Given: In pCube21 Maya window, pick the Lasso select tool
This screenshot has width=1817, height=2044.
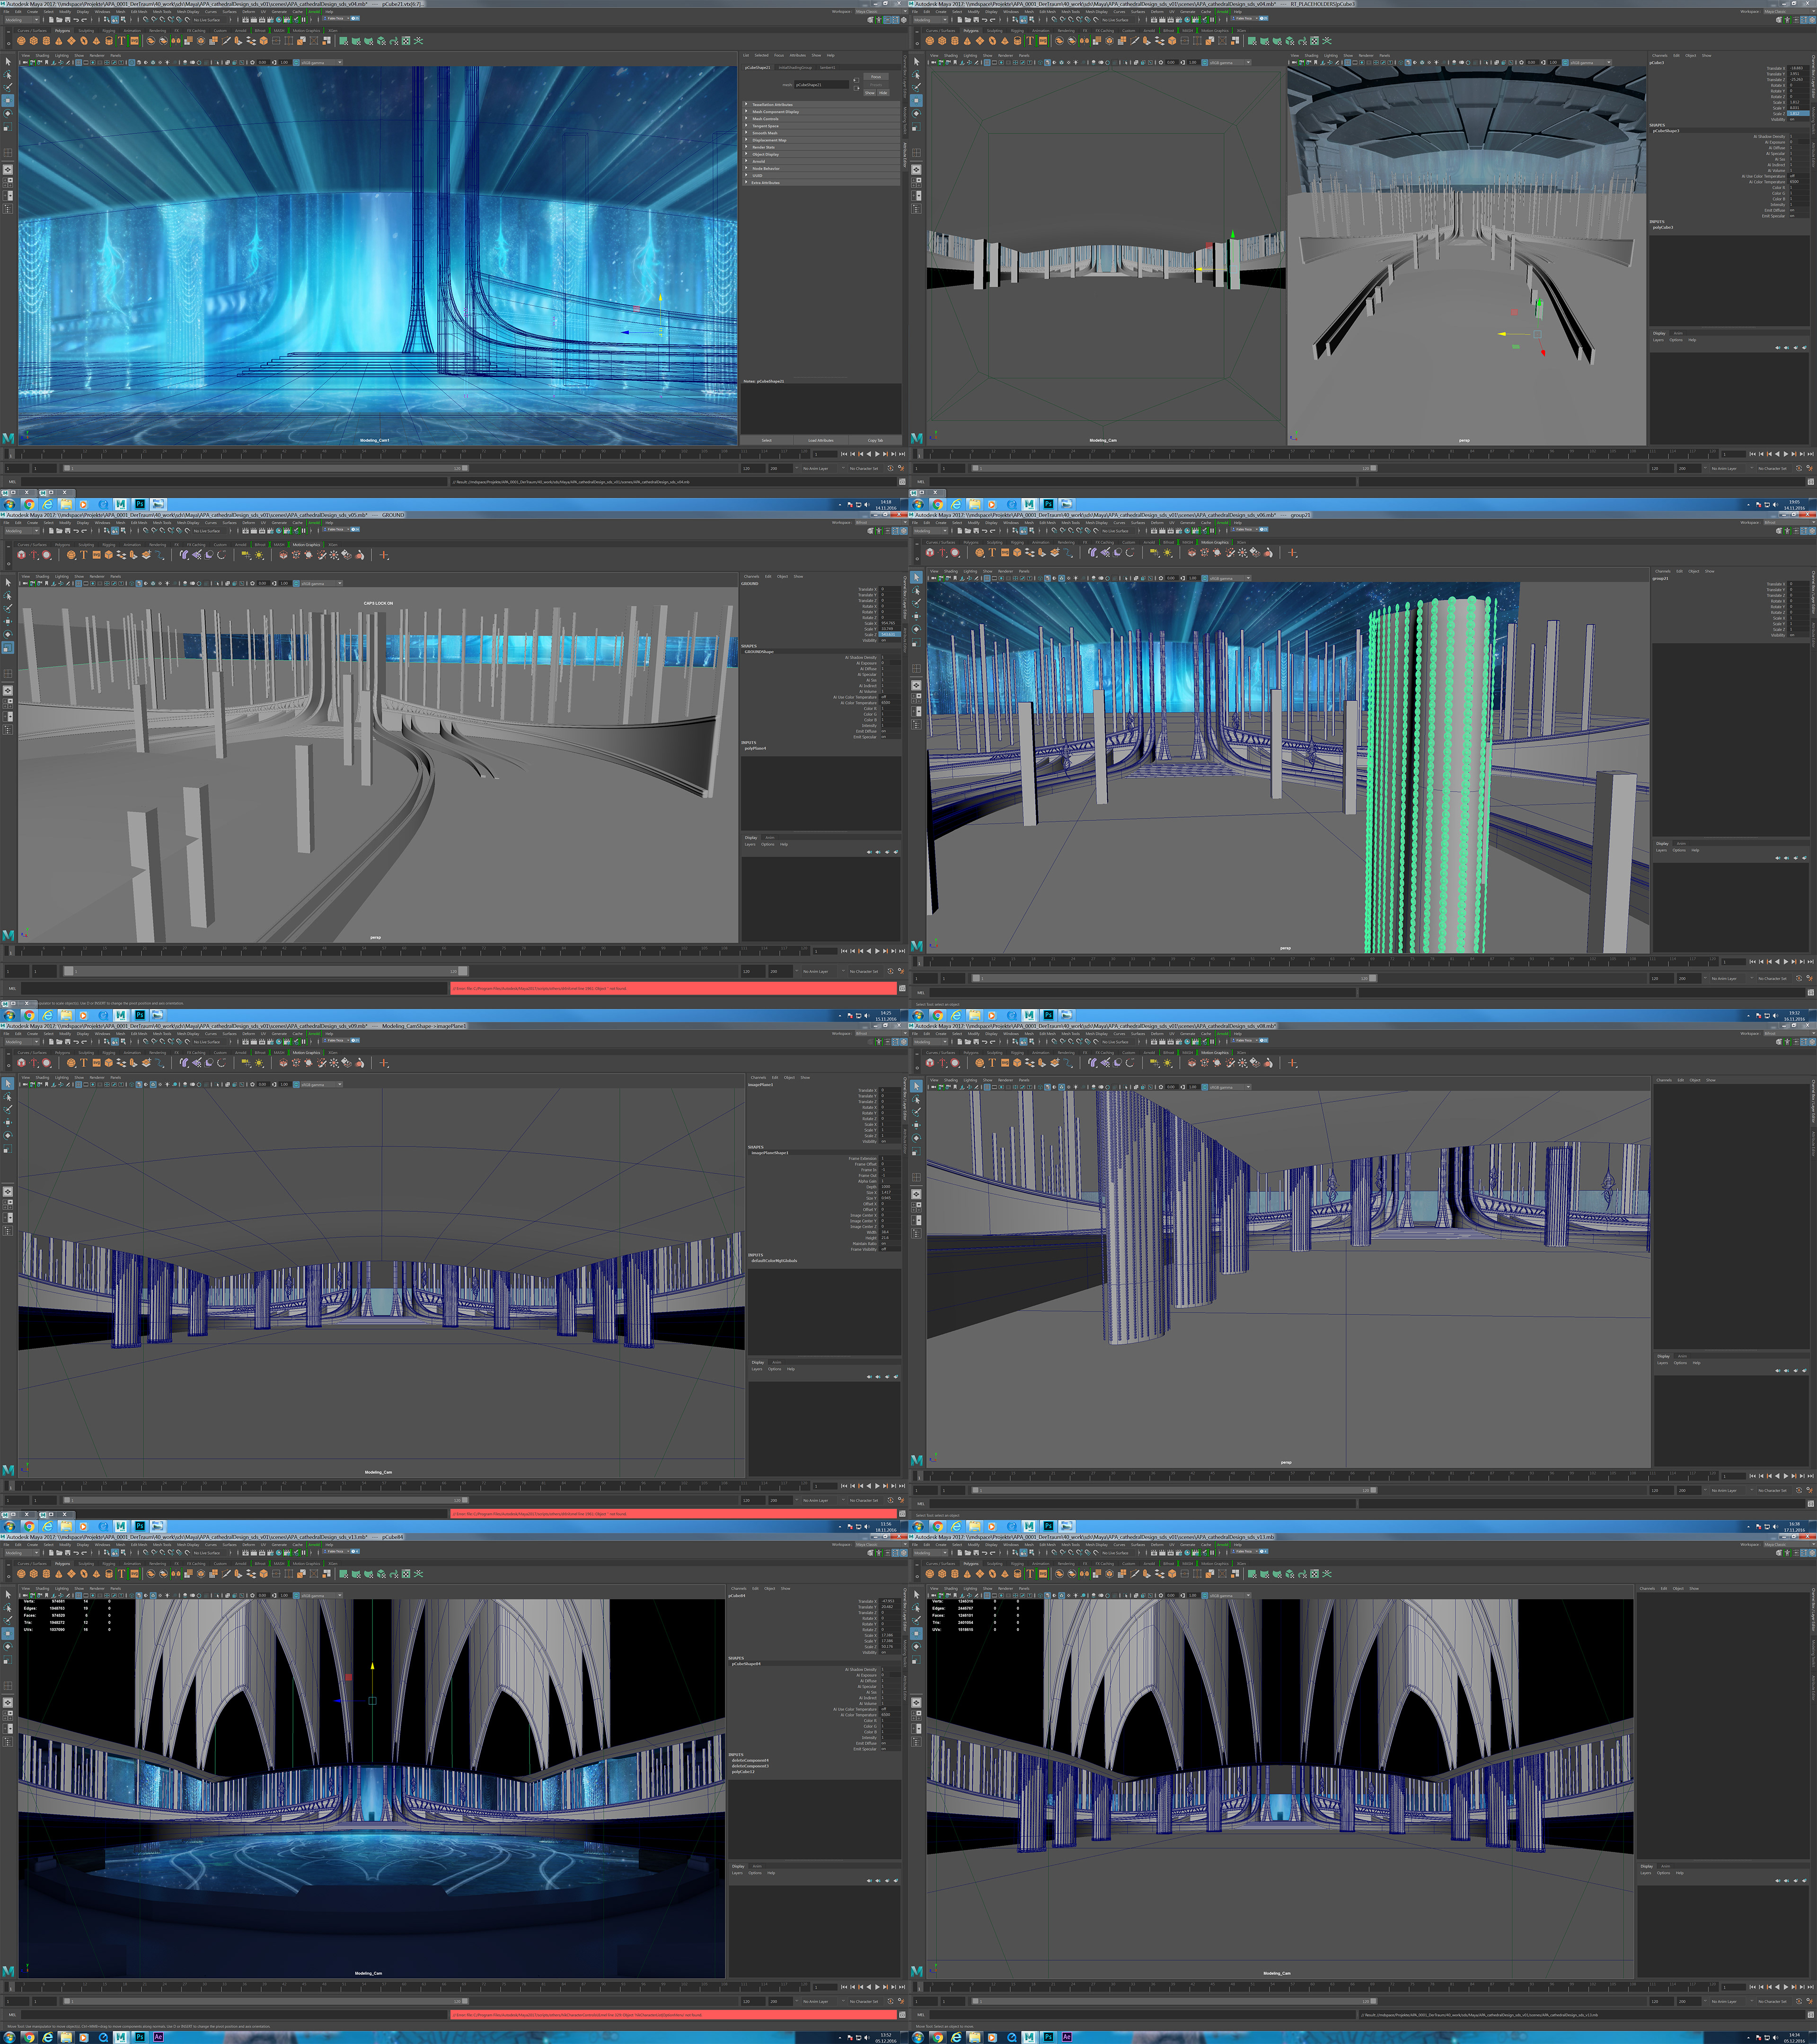Looking at the screenshot, I should (x=8, y=75).
